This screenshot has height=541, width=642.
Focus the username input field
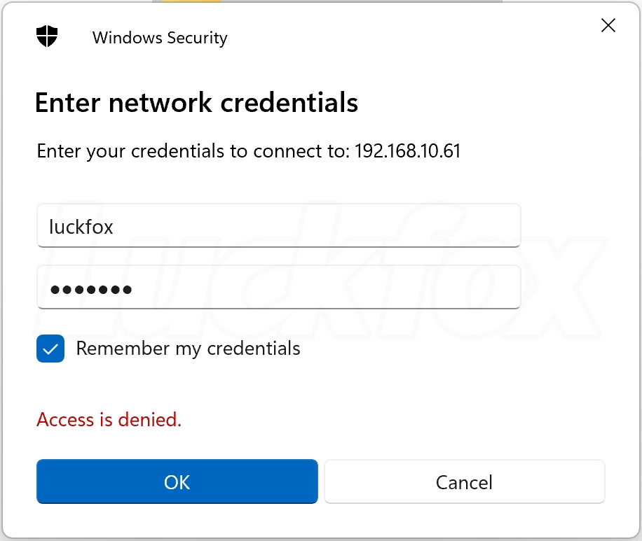pos(278,225)
